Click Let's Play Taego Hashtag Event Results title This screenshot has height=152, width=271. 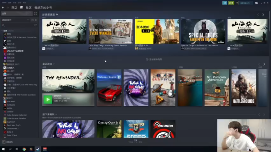click(108, 46)
